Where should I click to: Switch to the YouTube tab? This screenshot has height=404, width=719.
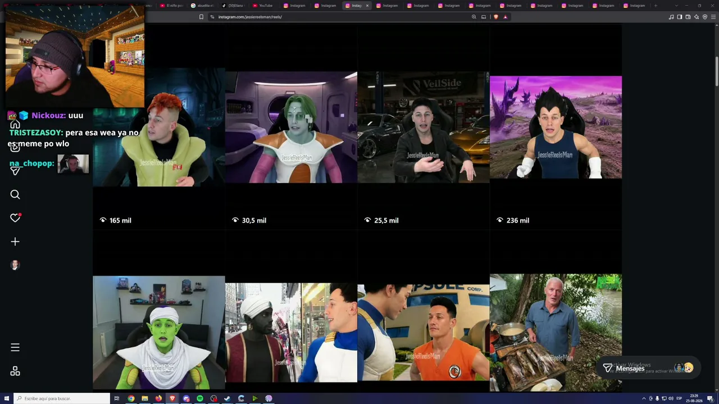tap(262, 6)
